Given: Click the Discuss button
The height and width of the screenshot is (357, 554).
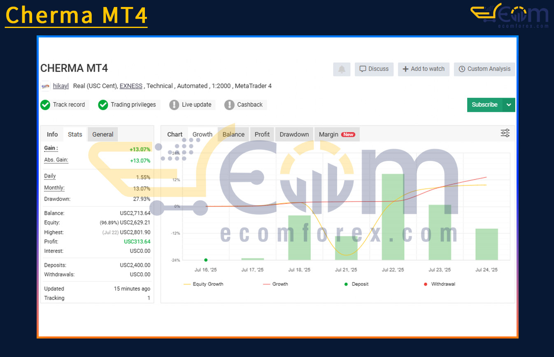Looking at the screenshot, I should 374,69.
